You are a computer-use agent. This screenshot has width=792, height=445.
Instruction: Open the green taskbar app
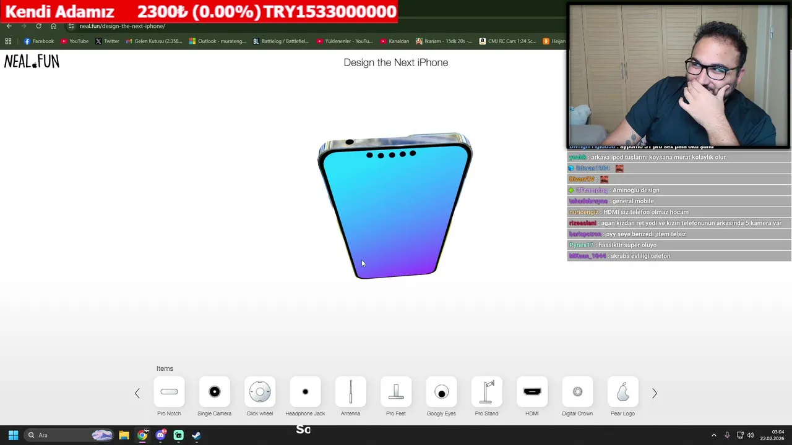(178, 435)
